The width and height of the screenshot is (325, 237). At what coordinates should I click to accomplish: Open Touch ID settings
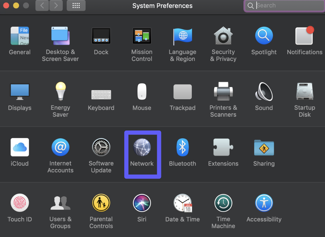point(20,203)
